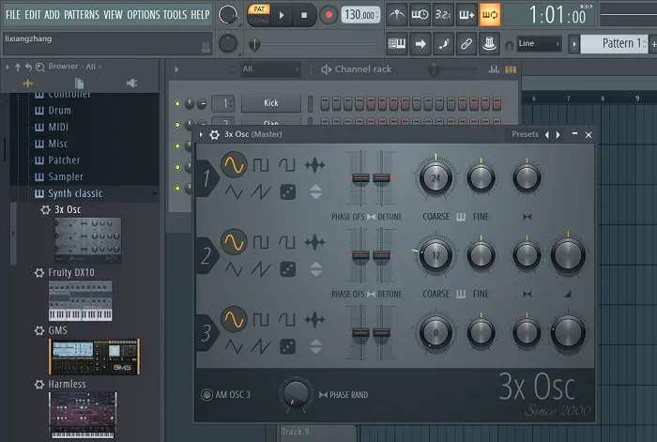Start playback with the play button
The image size is (657, 442).
(x=282, y=15)
